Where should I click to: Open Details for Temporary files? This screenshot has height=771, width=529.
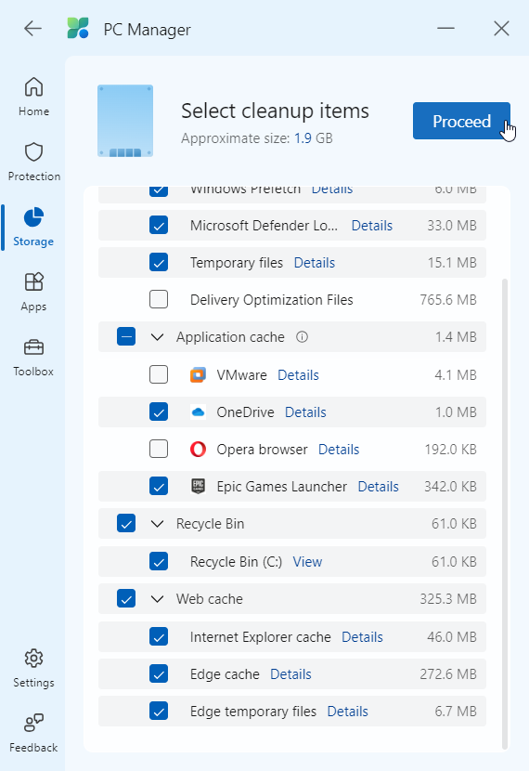pyautogui.click(x=315, y=263)
